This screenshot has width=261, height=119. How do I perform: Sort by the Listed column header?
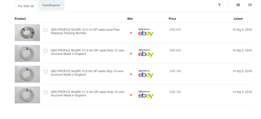[x=238, y=19]
